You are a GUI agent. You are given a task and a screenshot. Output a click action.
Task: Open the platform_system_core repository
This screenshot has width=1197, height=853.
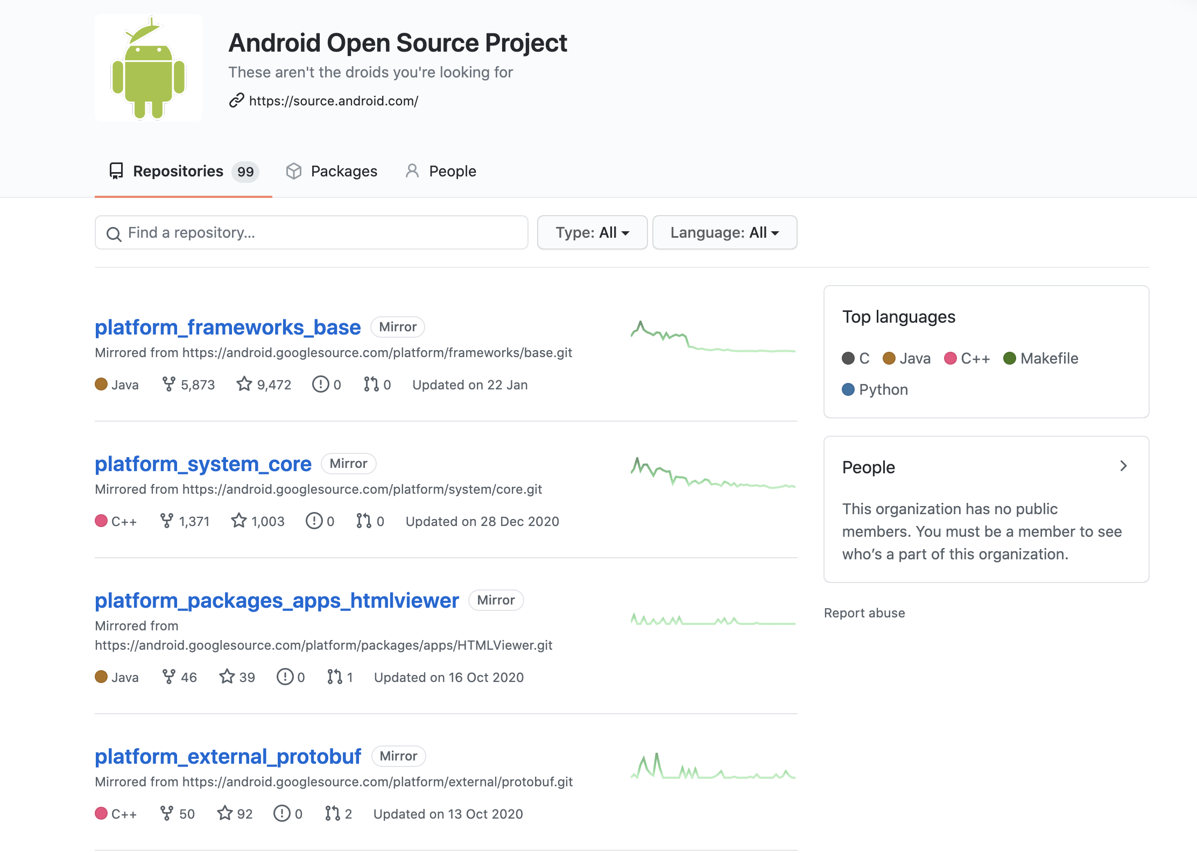[203, 464]
